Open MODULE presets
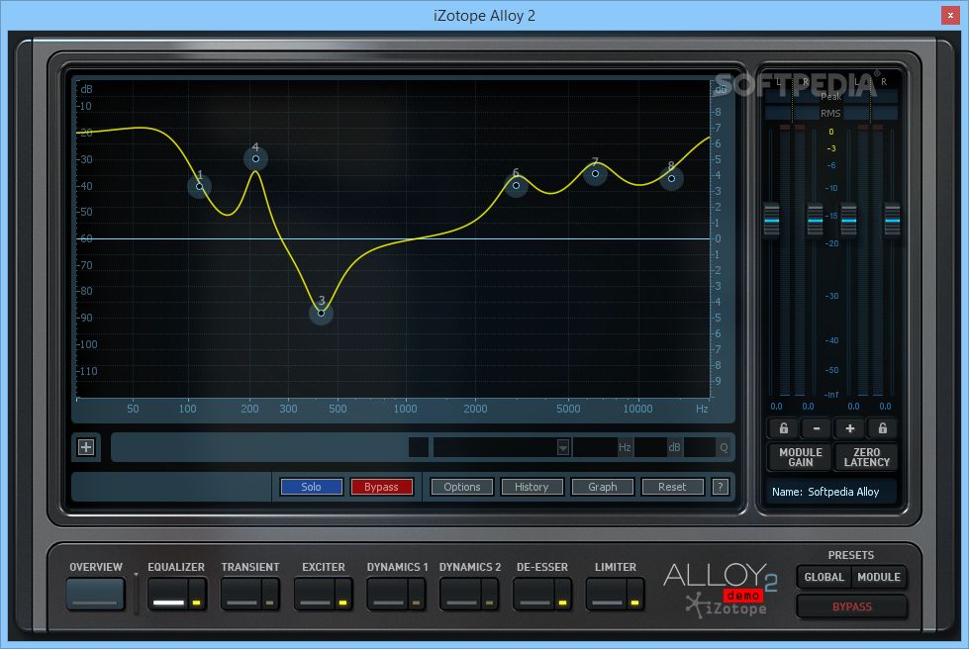Viewport: 969px width, 649px height. [x=879, y=577]
